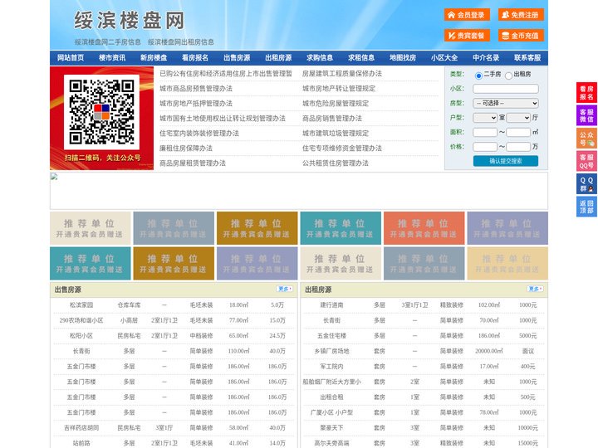Open 求购信息 navigation item

pos(320,58)
